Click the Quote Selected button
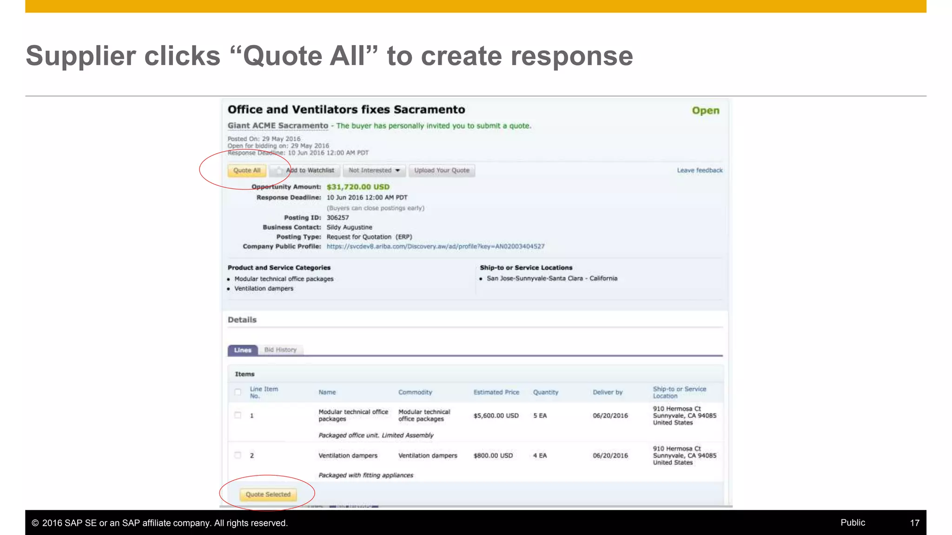 pyautogui.click(x=268, y=495)
